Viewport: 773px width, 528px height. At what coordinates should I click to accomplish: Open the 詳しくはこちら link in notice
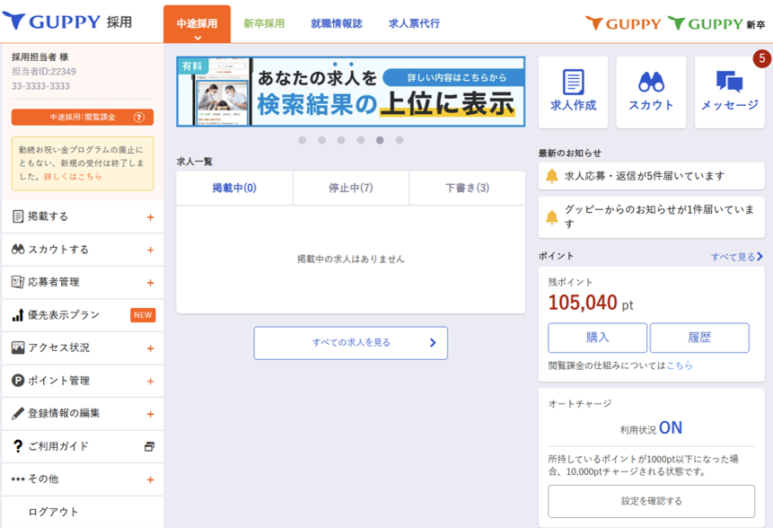[73, 177]
